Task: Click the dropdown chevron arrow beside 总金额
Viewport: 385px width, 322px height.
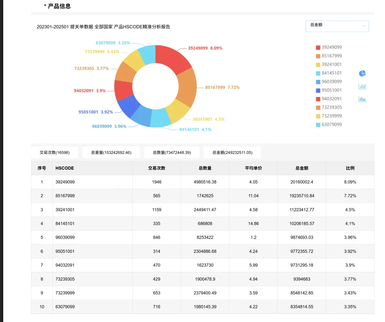Action: click(x=364, y=26)
